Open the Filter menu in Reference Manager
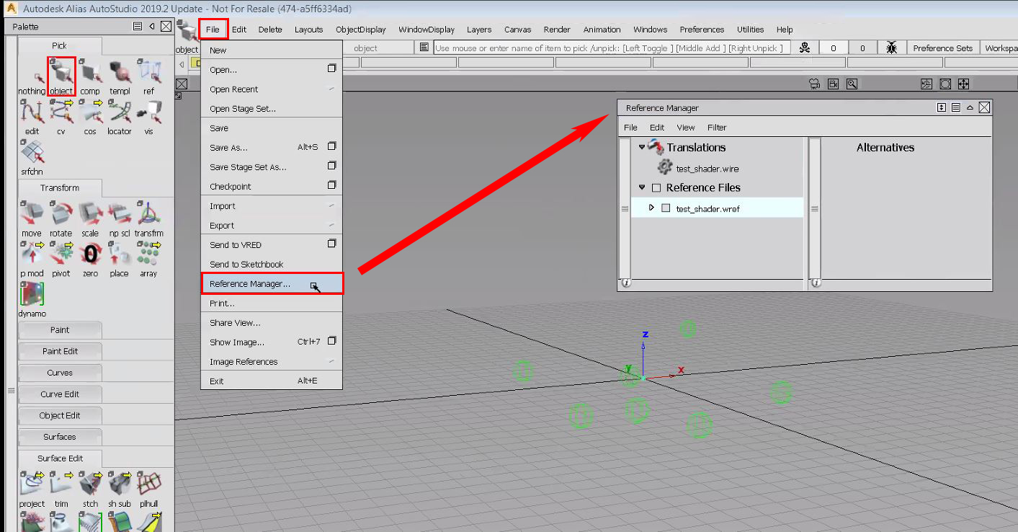 (x=717, y=128)
